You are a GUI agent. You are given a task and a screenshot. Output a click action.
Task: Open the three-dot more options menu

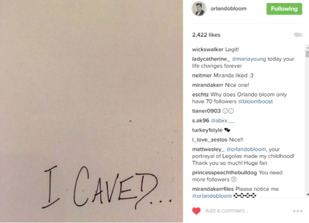[298, 211]
